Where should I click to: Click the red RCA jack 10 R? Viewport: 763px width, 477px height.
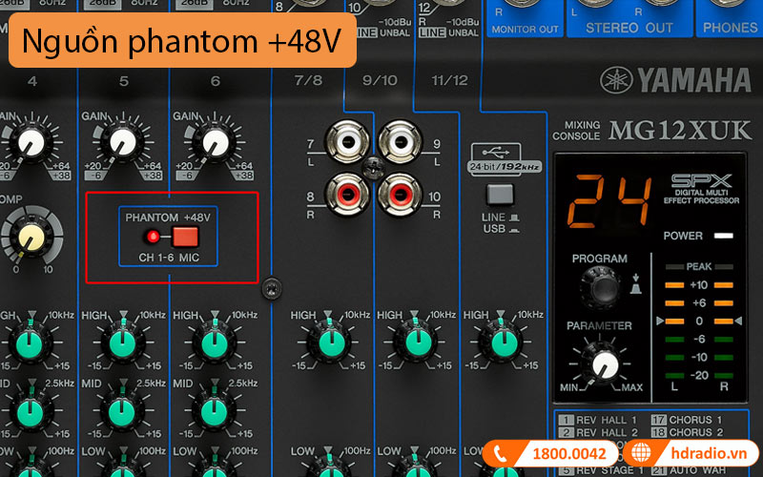click(400, 196)
